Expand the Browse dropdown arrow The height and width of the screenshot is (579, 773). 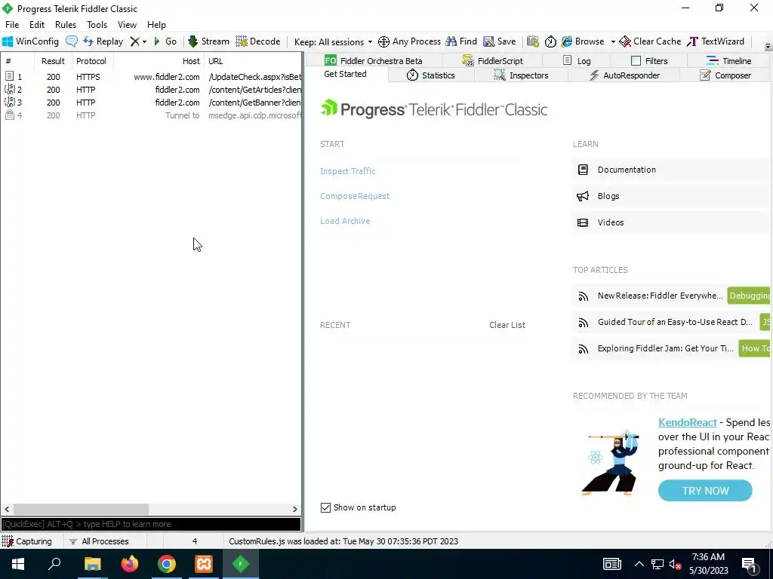pyautogui.click(x=613, y=42)
